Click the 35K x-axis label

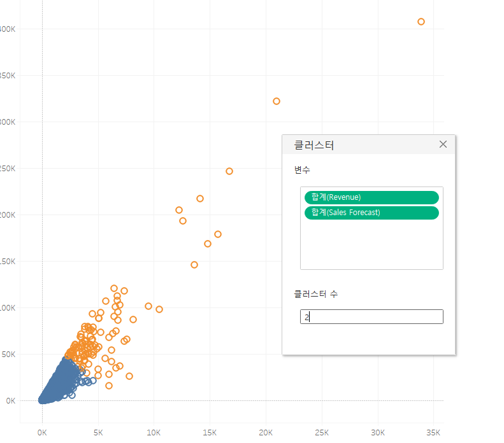[x=433, y=433]
